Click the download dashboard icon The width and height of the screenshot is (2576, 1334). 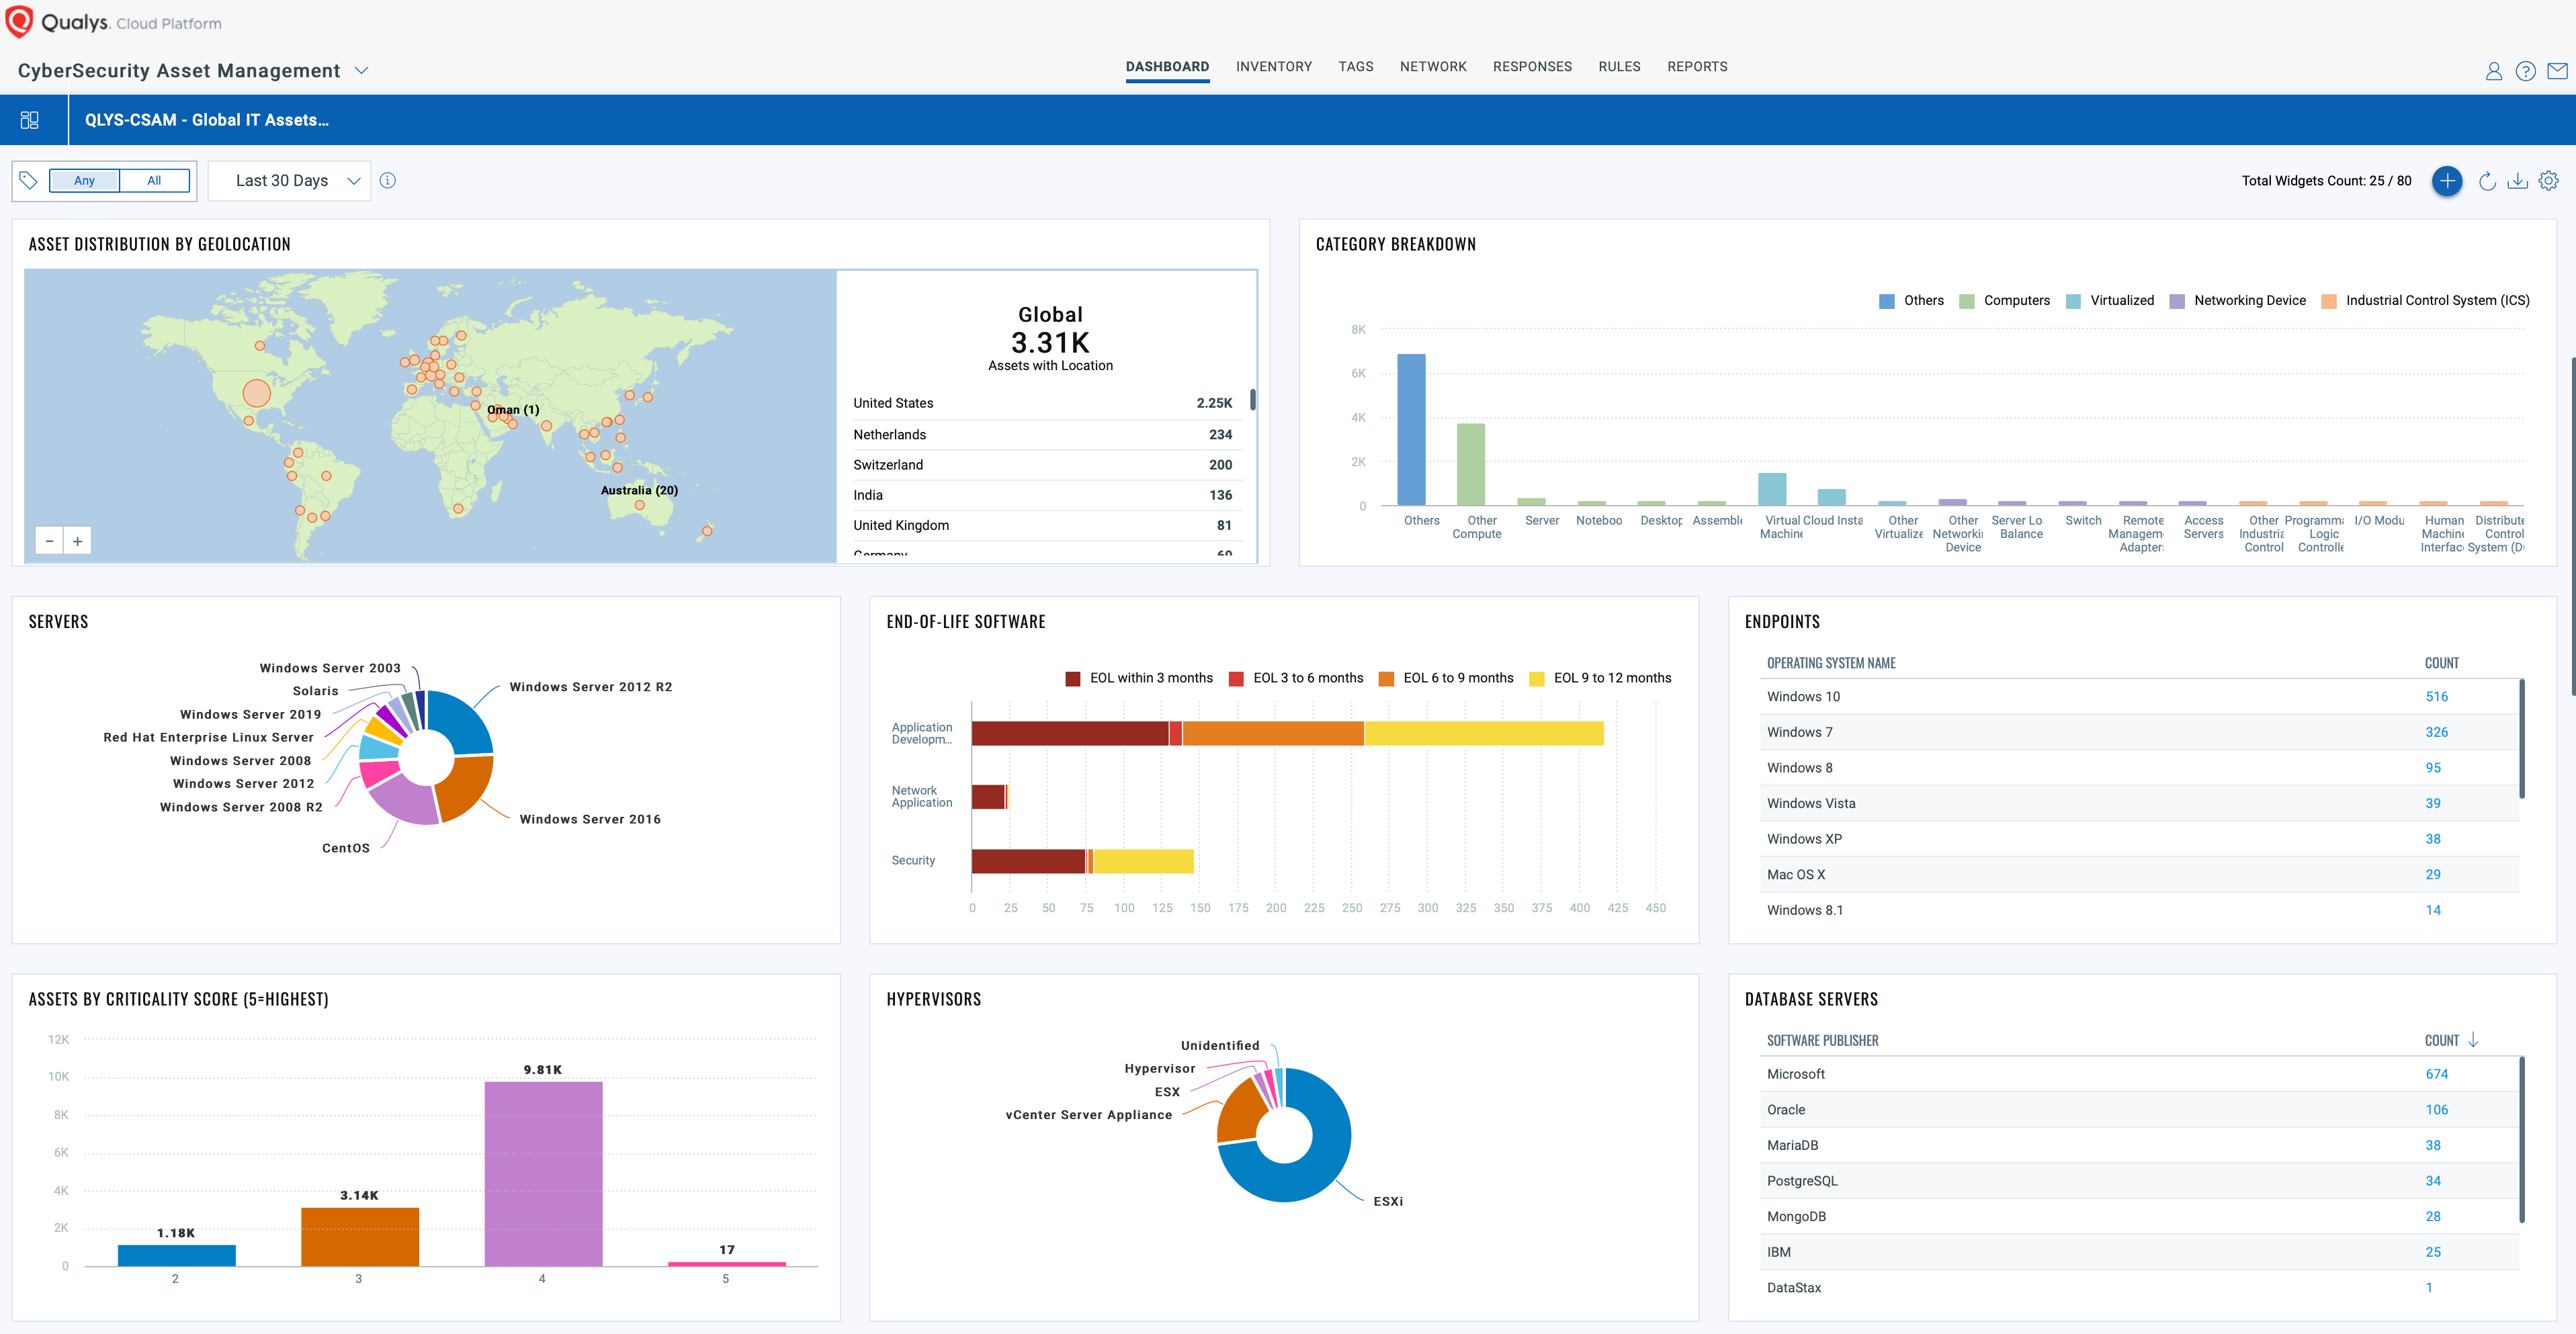point(2517,181)
